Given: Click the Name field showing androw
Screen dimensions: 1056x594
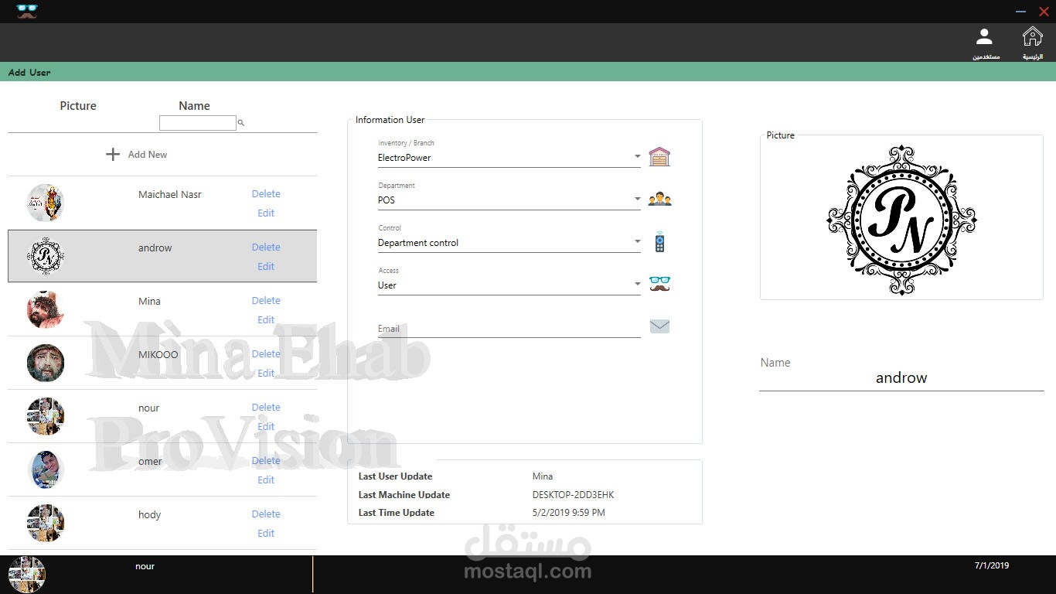Looking at the screenshot, I should pyautogui.click(x=901, y=378).
